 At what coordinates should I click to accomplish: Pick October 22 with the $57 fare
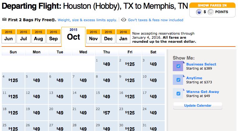tap(107, 113)
